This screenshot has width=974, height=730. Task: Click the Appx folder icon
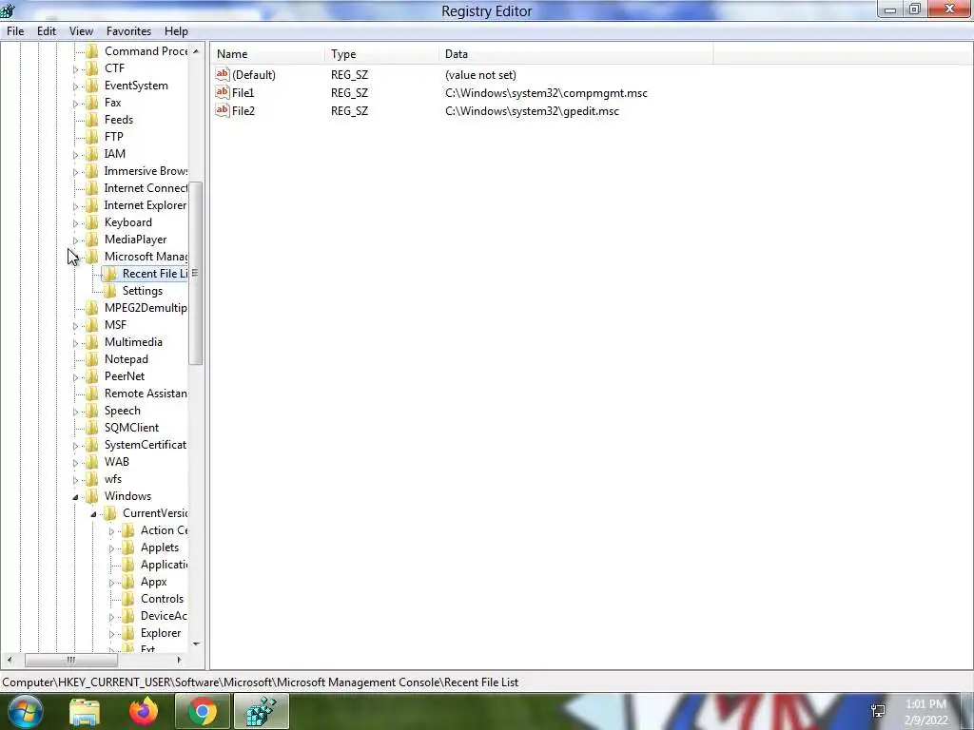128,582
